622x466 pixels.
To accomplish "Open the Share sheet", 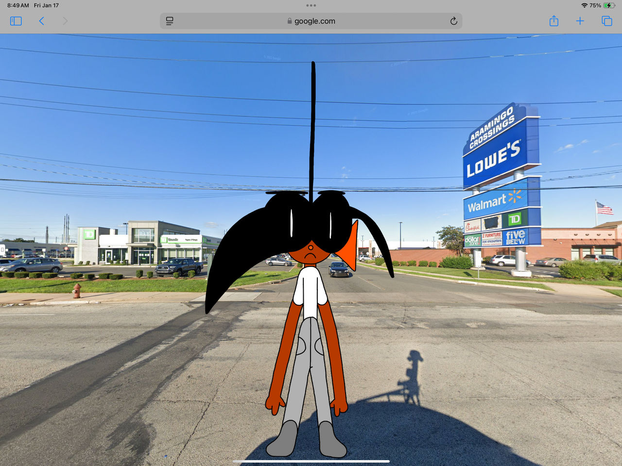I will 554,21.
